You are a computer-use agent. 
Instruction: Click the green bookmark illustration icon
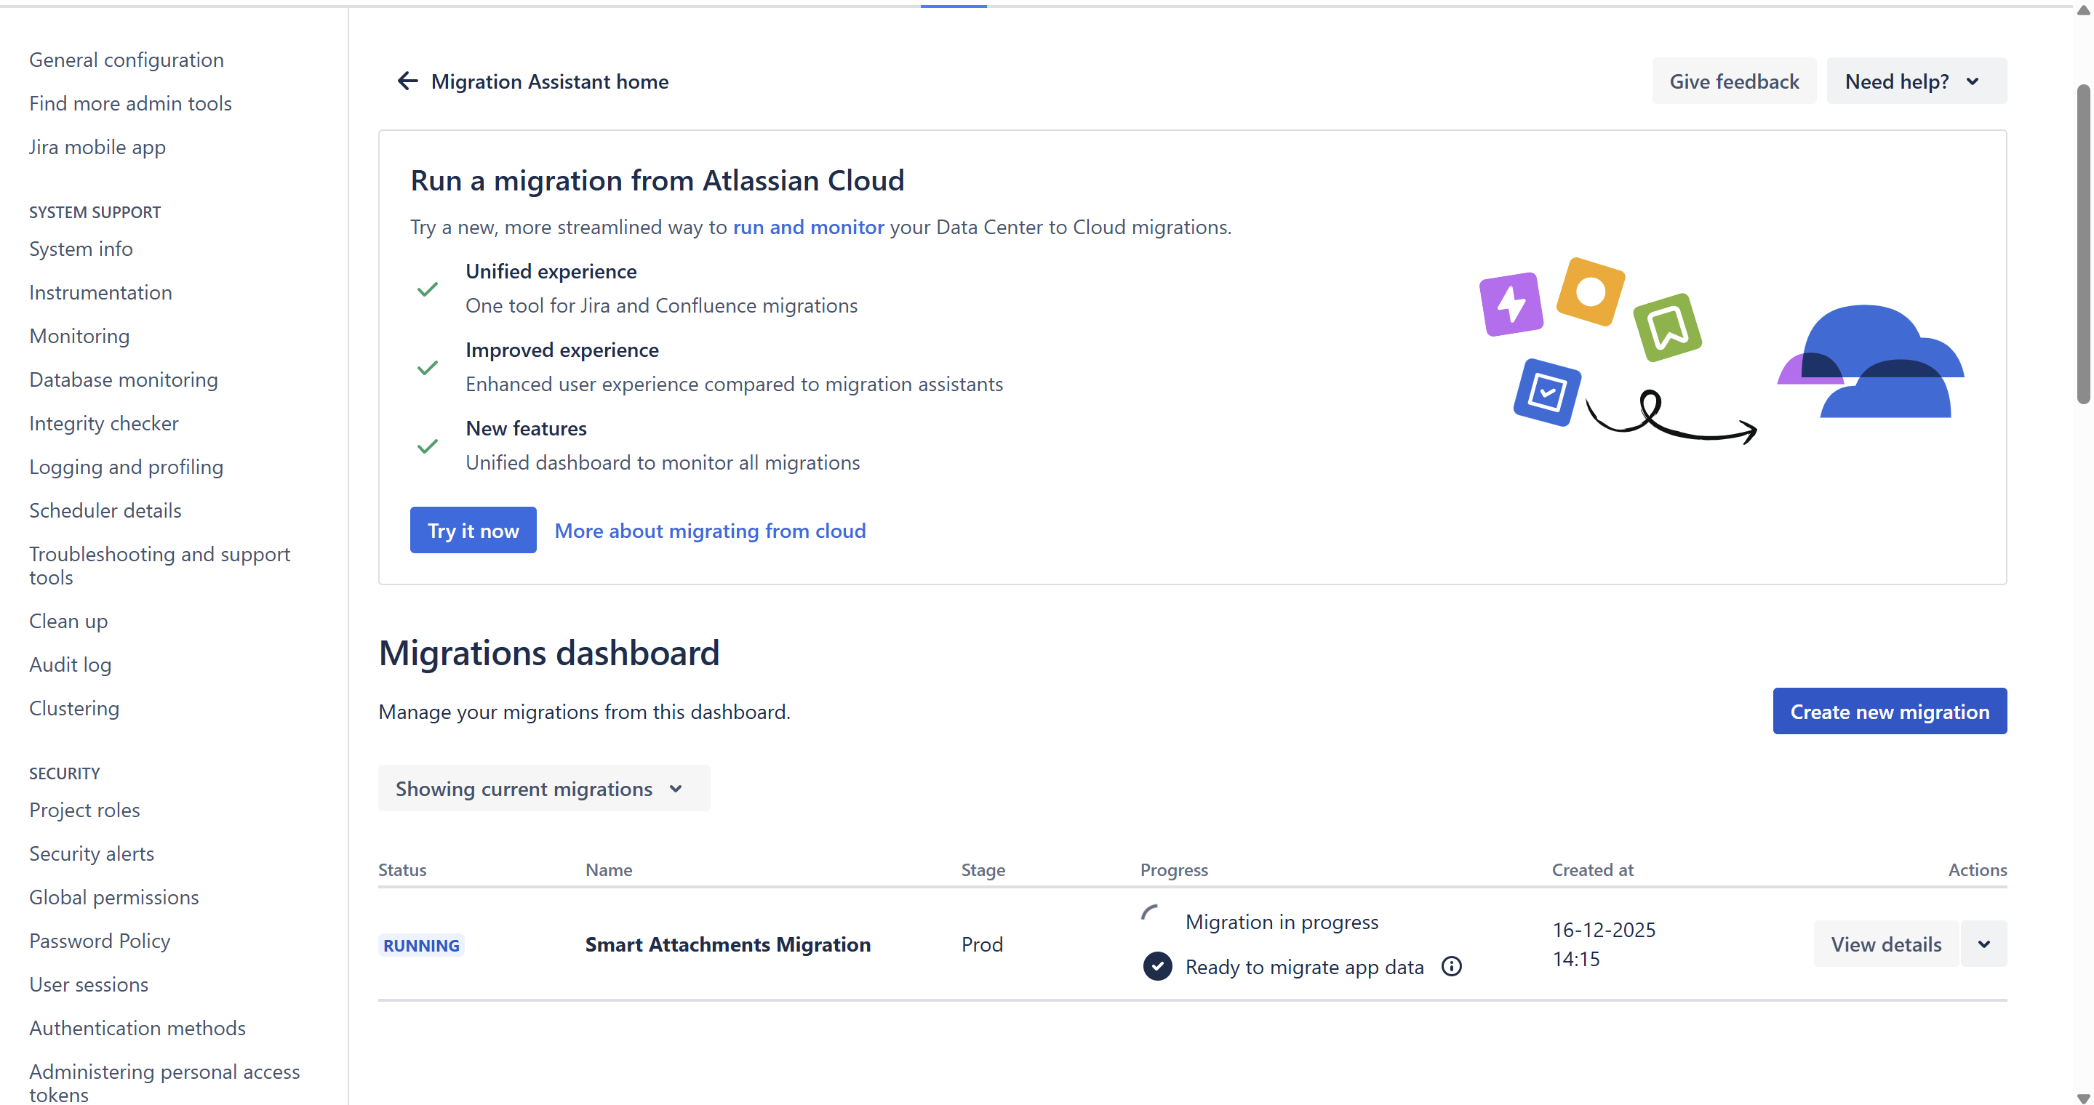(1667, 327)
